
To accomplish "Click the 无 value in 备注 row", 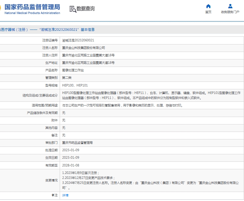I will click(x=64, y=135).
